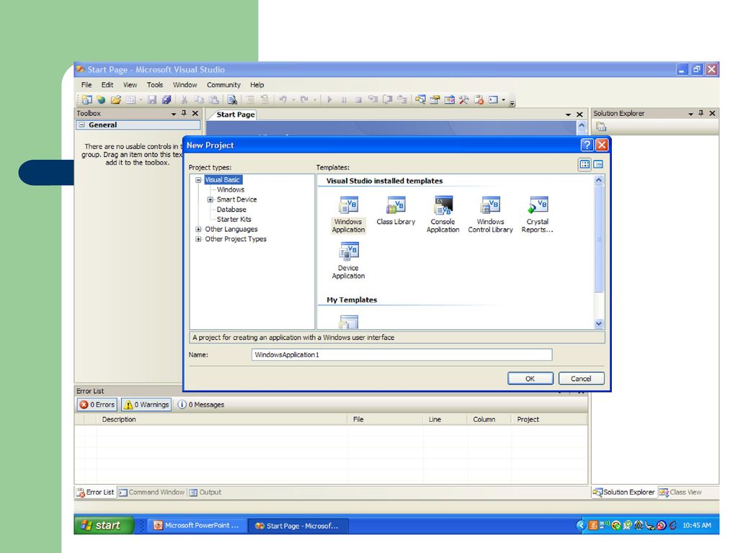Open the Object Browser toolbar icon

(x=450, y=99)
